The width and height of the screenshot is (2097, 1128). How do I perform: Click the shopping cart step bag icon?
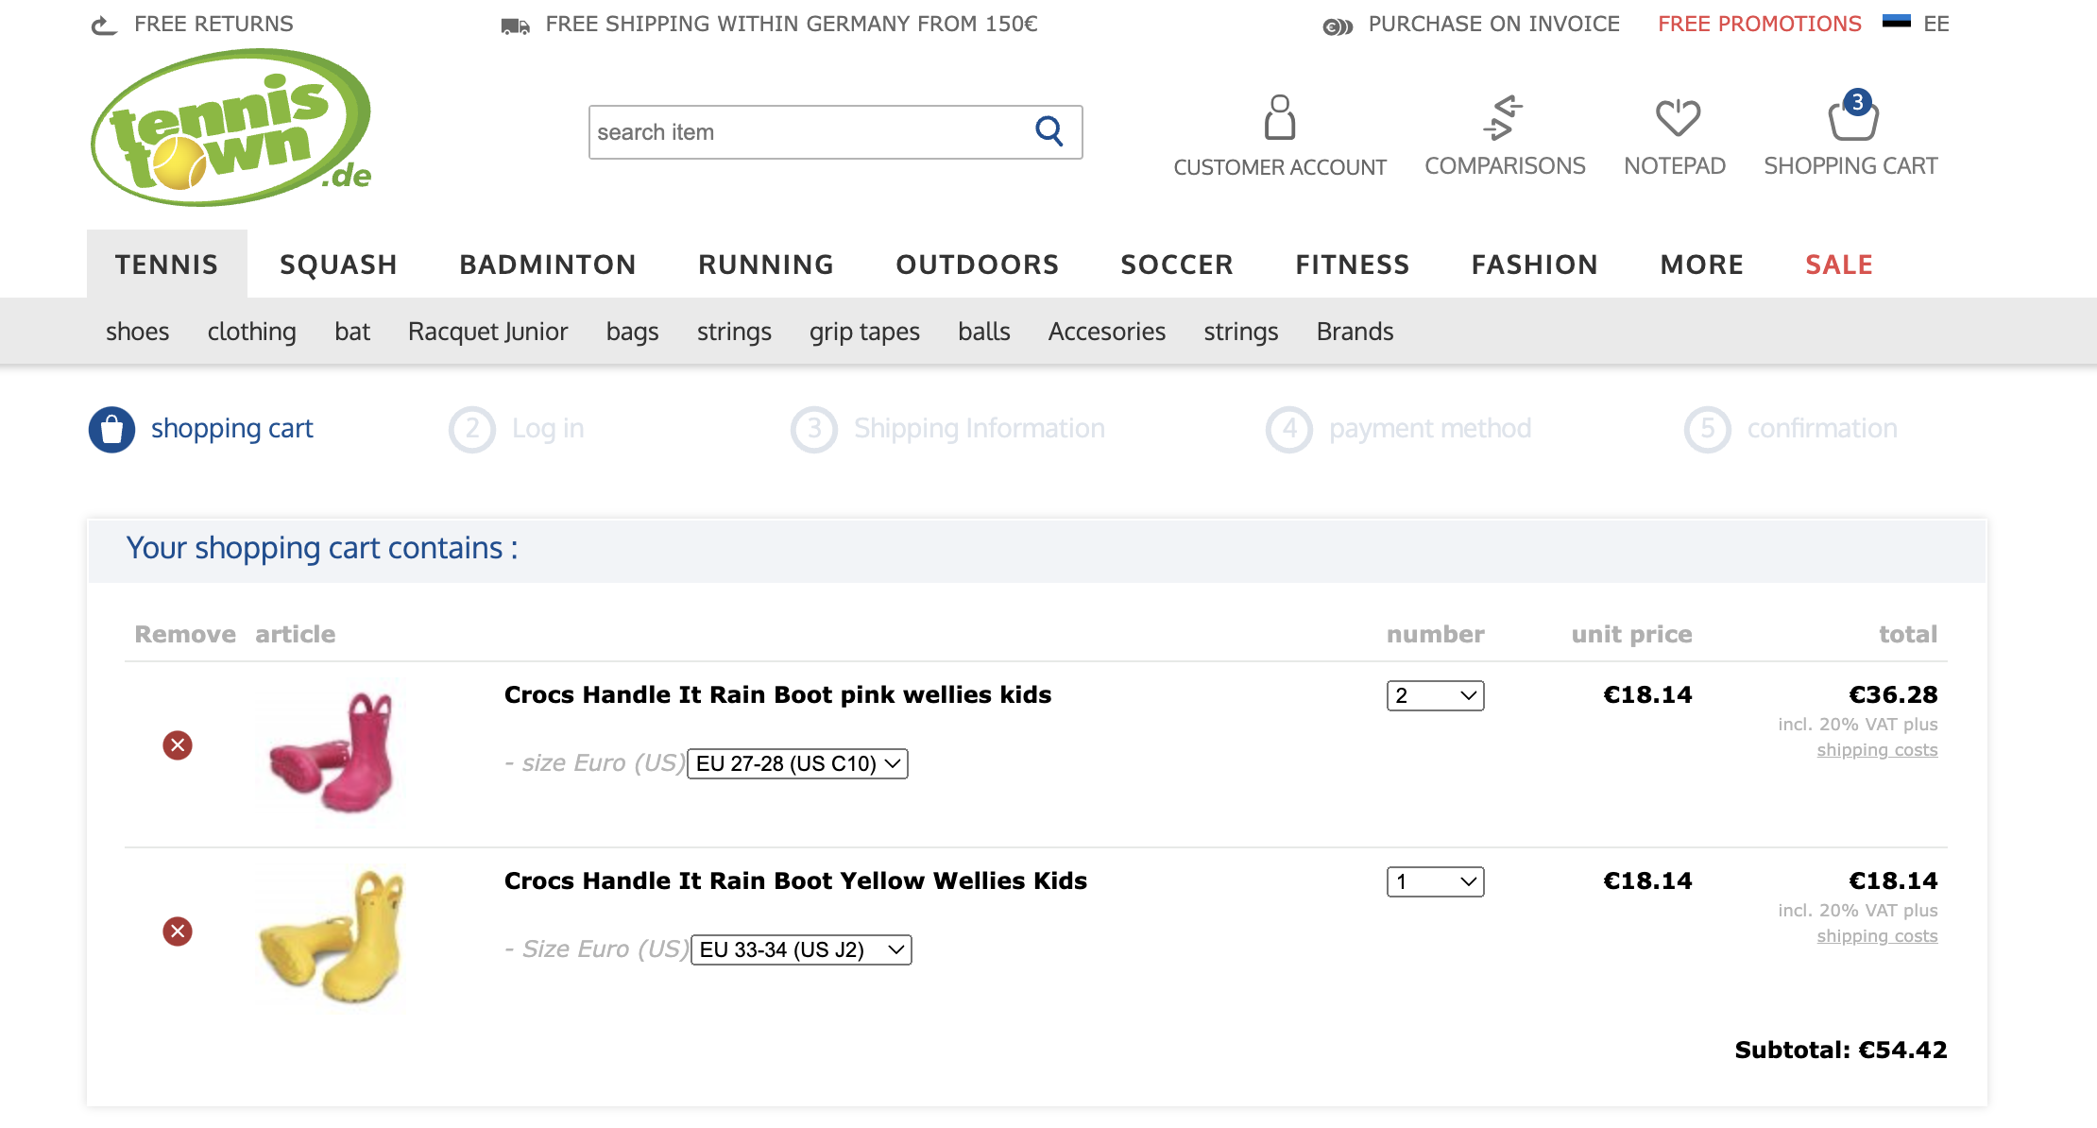point(111,430)
